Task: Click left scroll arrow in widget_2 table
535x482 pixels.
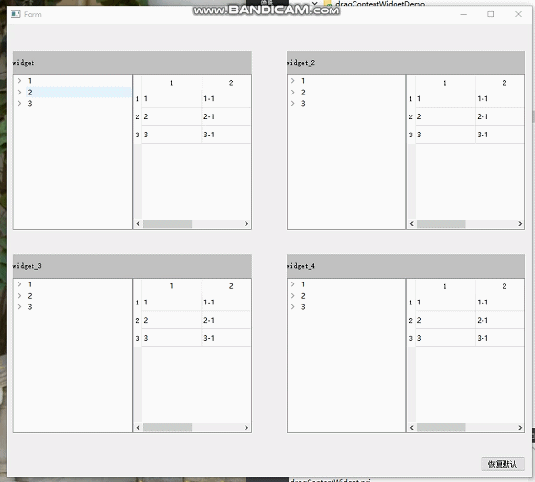Action: (412, 224)
